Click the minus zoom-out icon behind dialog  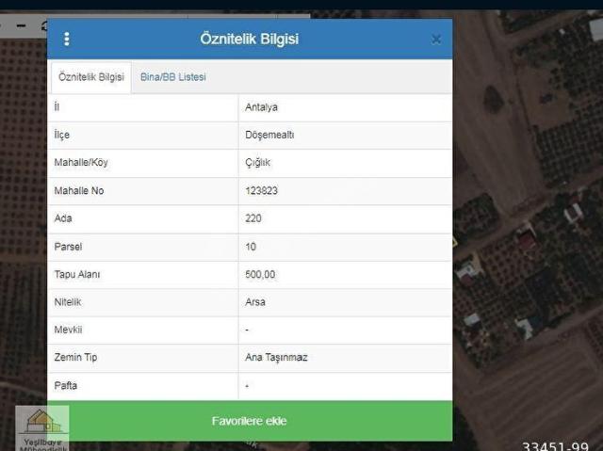21,25
